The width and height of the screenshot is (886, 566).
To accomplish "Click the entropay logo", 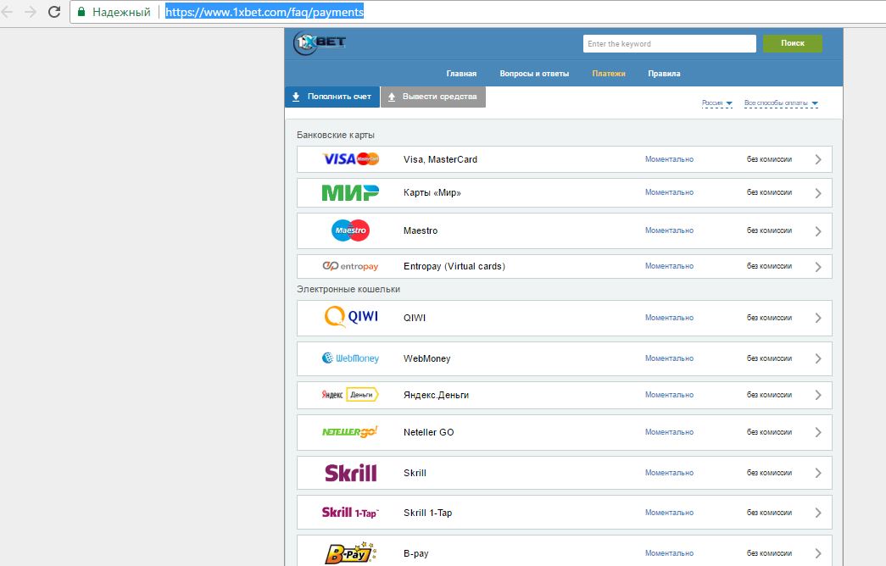I will pos(350,266).
